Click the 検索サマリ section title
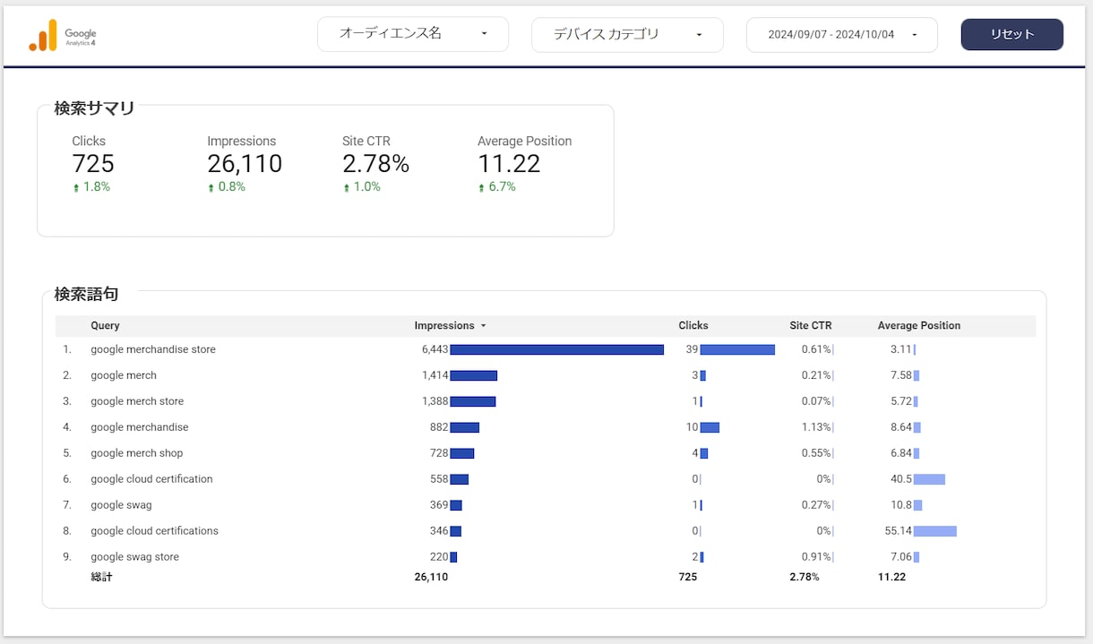1093x644 pixels. (94, 108)
